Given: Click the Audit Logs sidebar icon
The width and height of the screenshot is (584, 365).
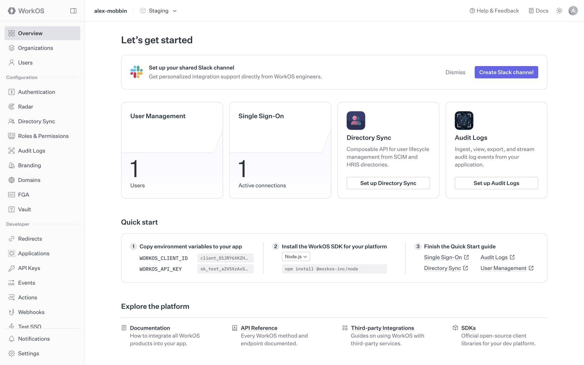Looking at the screenshot, I should 12,151.
